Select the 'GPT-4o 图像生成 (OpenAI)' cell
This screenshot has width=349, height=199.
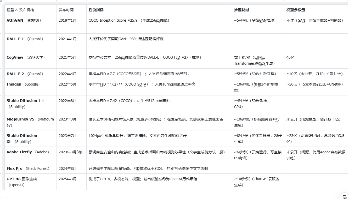coord(31,182)
